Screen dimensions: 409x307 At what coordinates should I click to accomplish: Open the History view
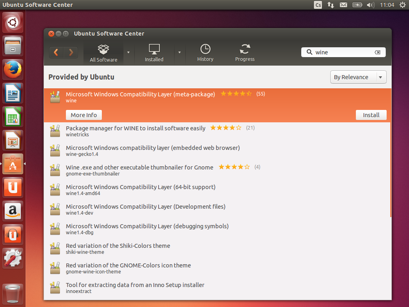[x=205, y=53]
